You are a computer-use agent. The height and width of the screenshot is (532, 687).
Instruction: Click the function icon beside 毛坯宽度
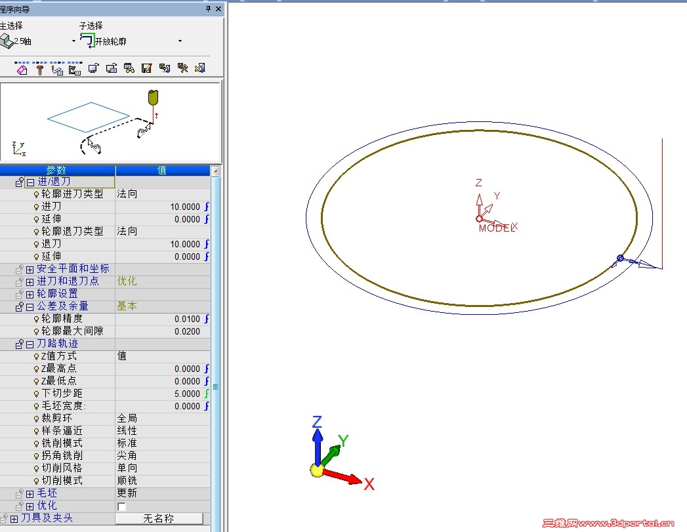tap(207, 406)
